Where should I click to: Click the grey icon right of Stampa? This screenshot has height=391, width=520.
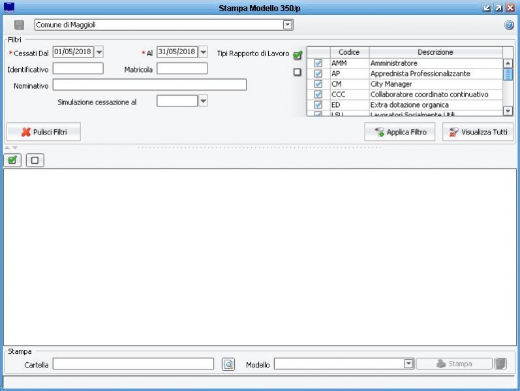[x=500, y=364]
